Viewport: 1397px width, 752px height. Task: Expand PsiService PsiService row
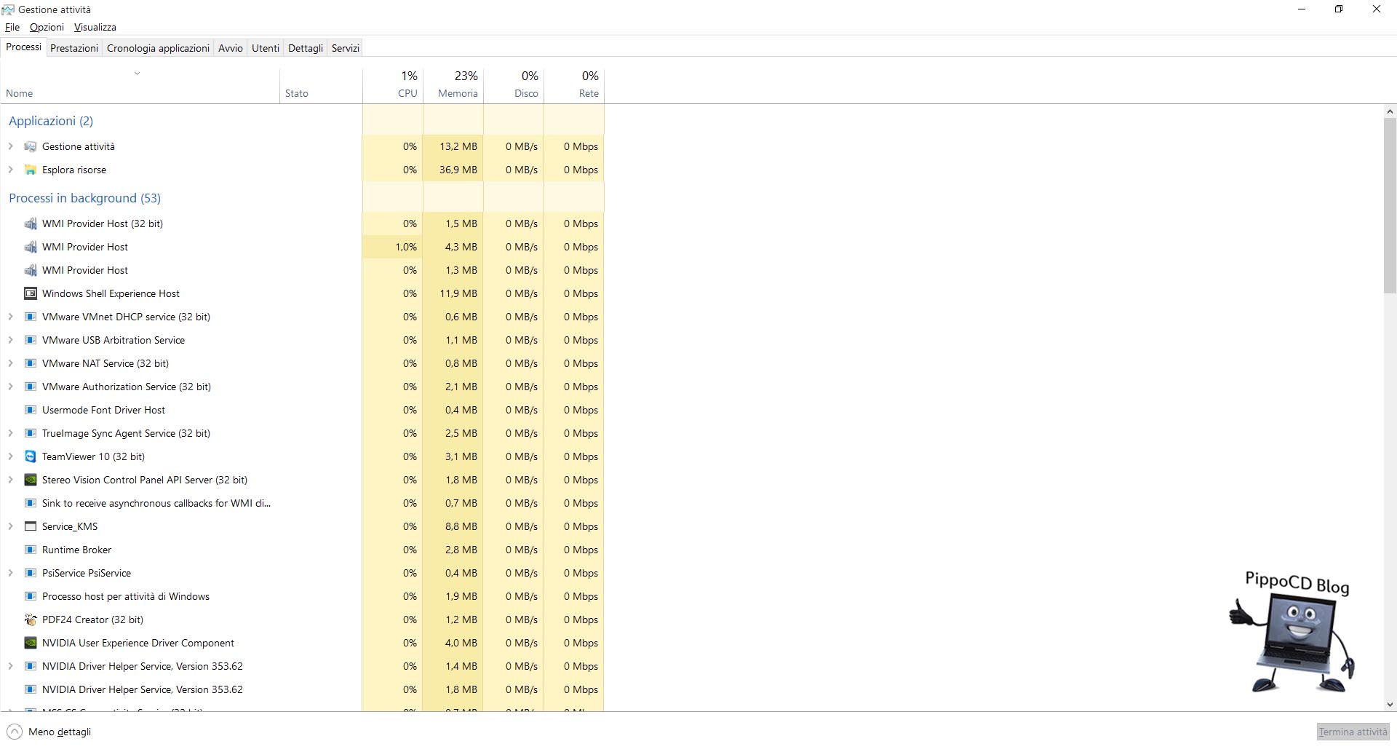tap(10, 573)
